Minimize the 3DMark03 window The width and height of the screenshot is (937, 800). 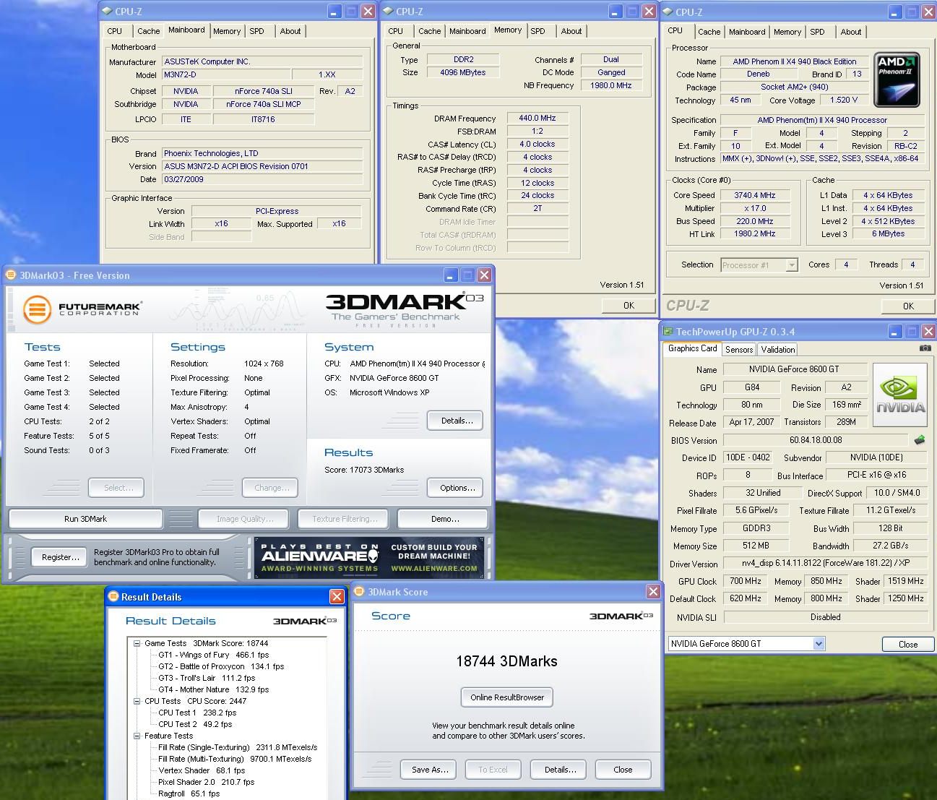[x=451, y=275]
